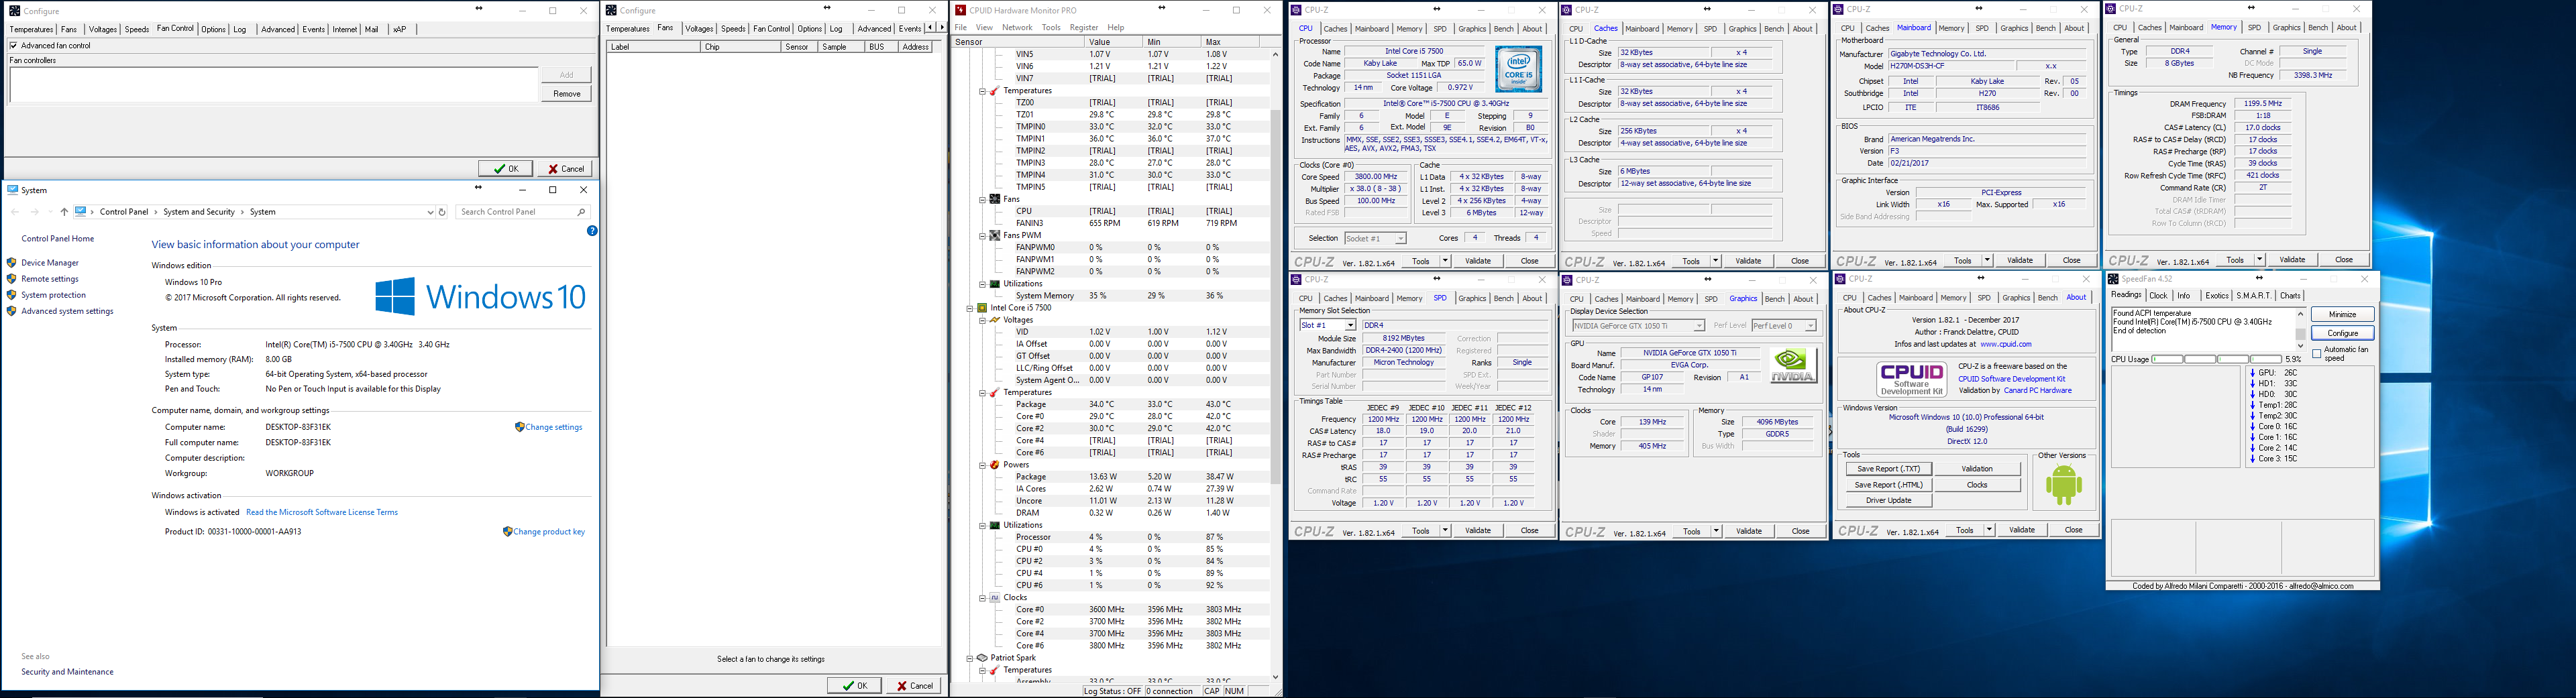Open the Socket #1 selection dropdown

1400,239
